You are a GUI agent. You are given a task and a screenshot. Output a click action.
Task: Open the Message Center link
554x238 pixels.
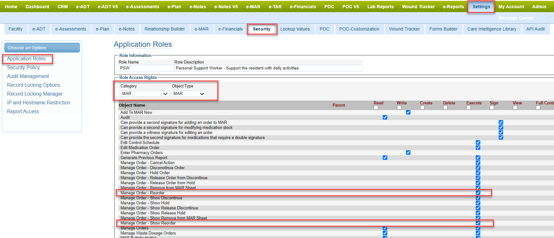(x=516, y=18)
